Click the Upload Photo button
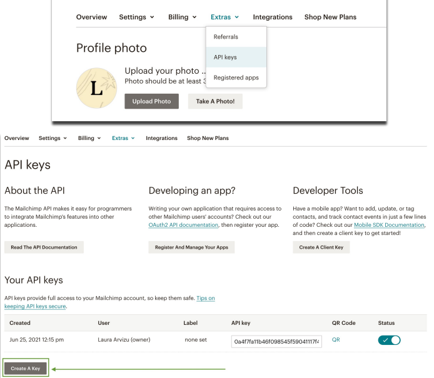The image size is (434, 378). pos(151,101)
